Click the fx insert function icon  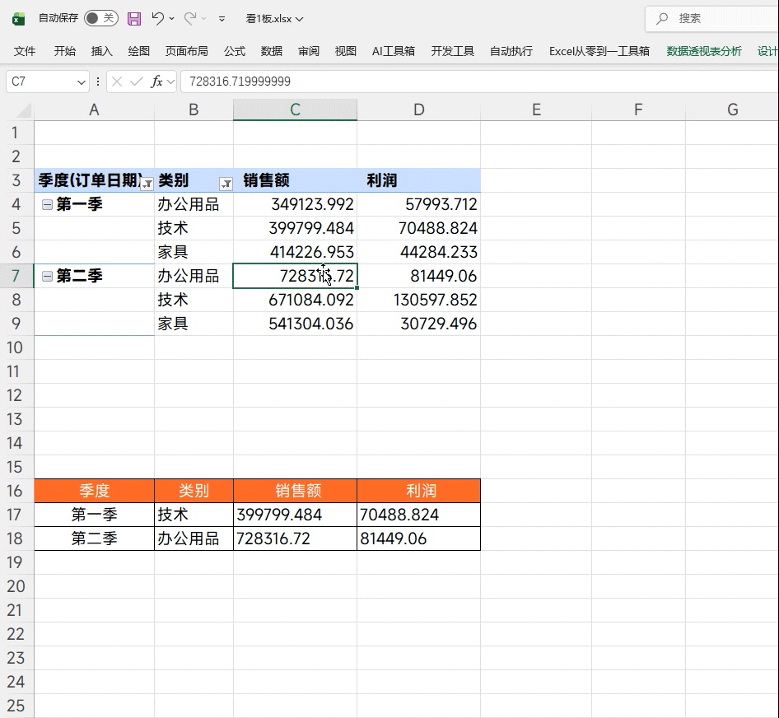click(156, 82)
